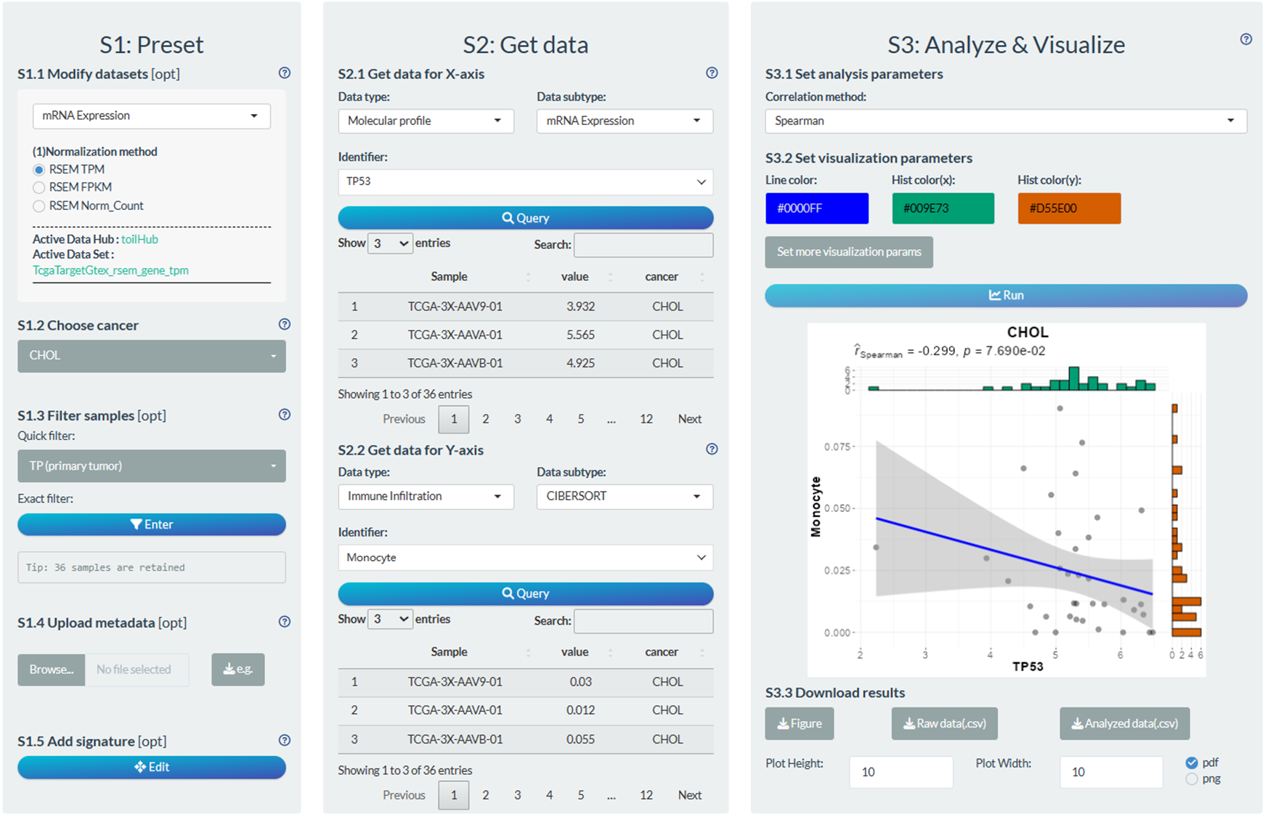Open help icon in S3 Analyze & Visualize header

1245,39
